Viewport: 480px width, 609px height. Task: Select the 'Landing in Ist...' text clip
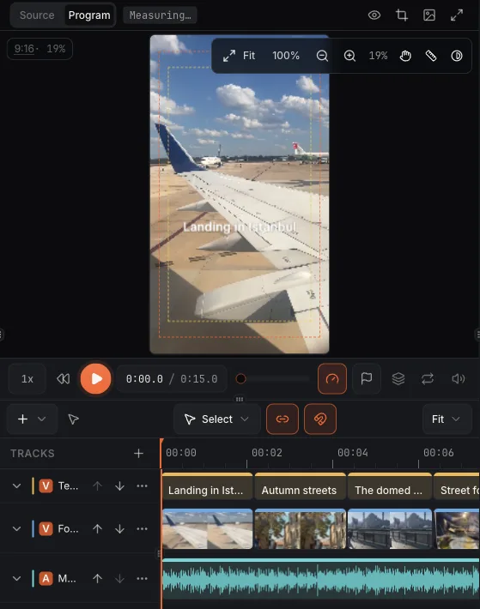tap(208, 486)
